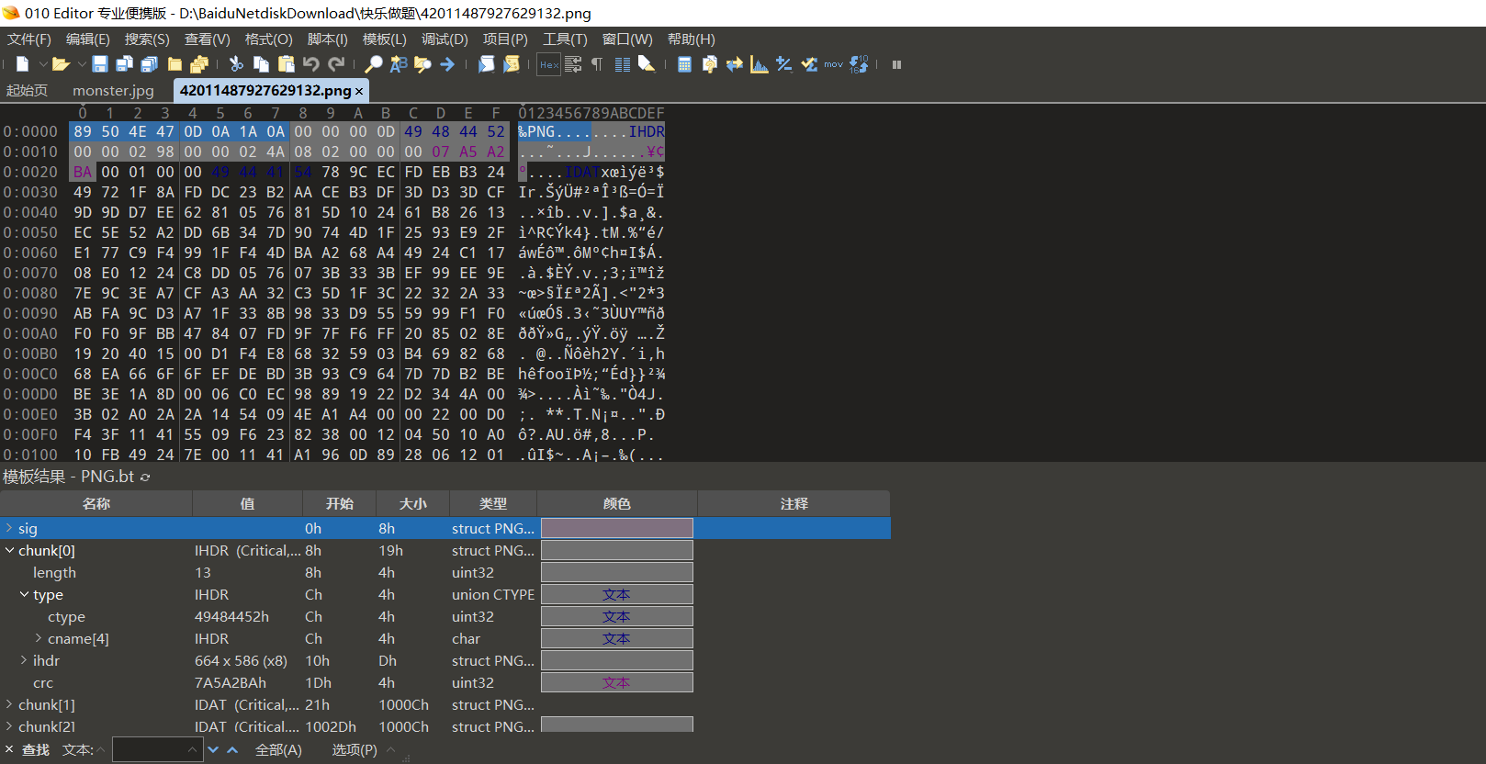Screen dimensions: 1486x764
Task: Sort by the 名称 column header
Action: click(x=96, y=503)
